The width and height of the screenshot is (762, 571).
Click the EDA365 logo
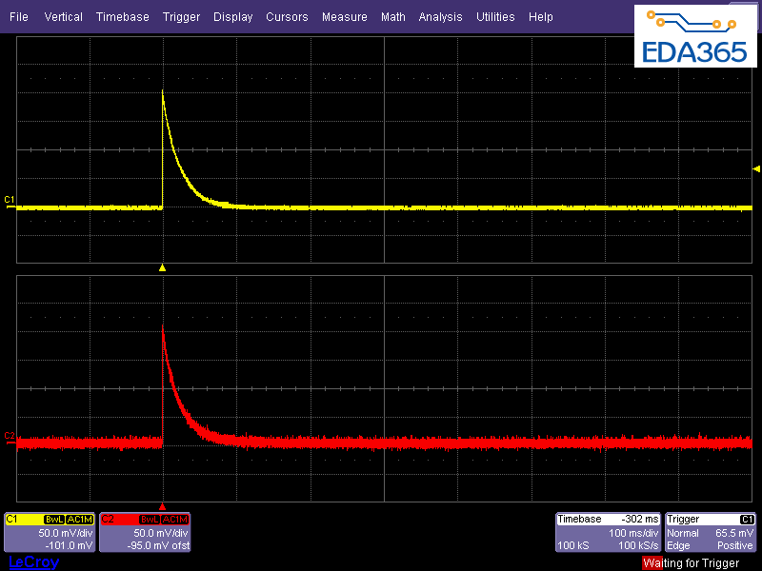click(696, 36)
